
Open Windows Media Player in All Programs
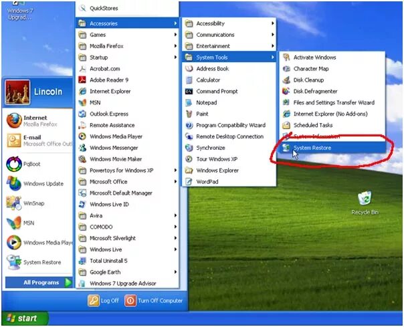128,136
